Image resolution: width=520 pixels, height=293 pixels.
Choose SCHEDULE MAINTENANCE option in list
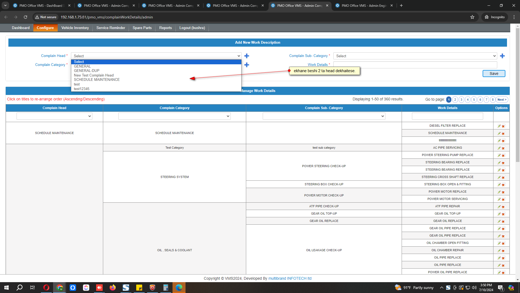[x=97, y=80]
